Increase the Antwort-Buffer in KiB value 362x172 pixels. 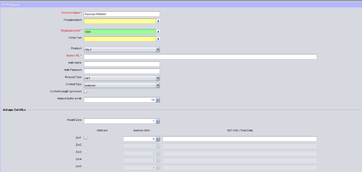158,99
